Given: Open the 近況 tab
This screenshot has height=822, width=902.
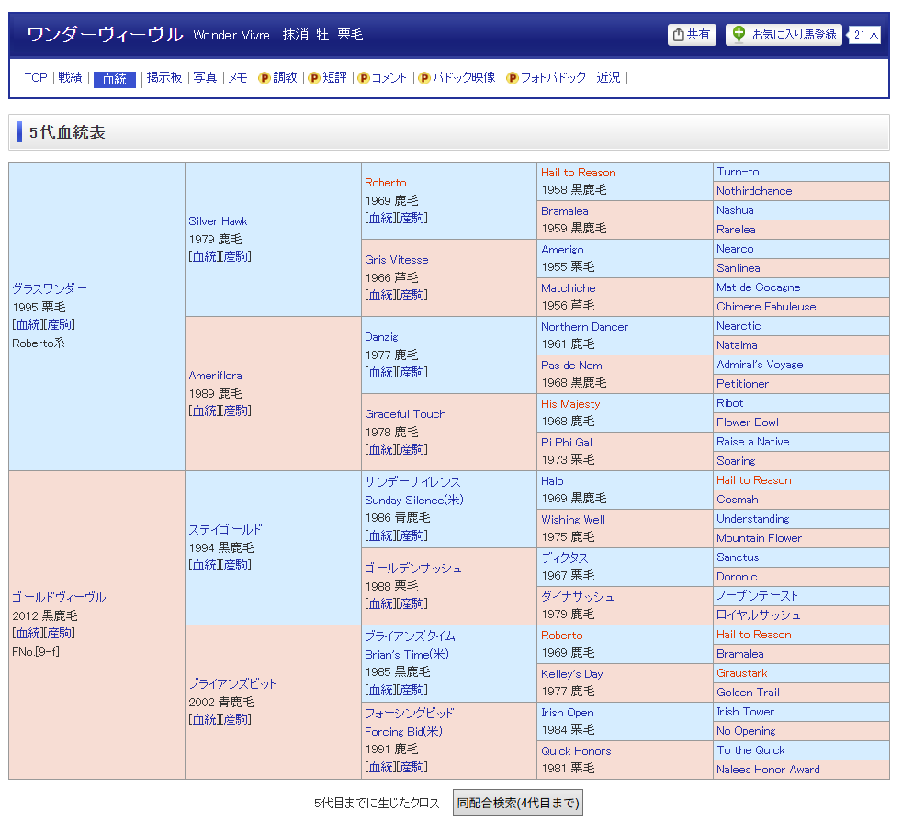Looking at the screenshot, I should (x=608, y=78).
